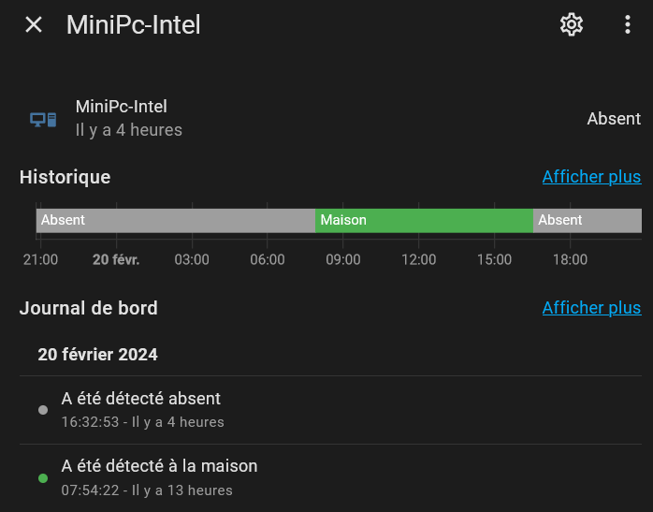Open Afficher plus link beside Historique
653x512 pixels.
(591, 177)
